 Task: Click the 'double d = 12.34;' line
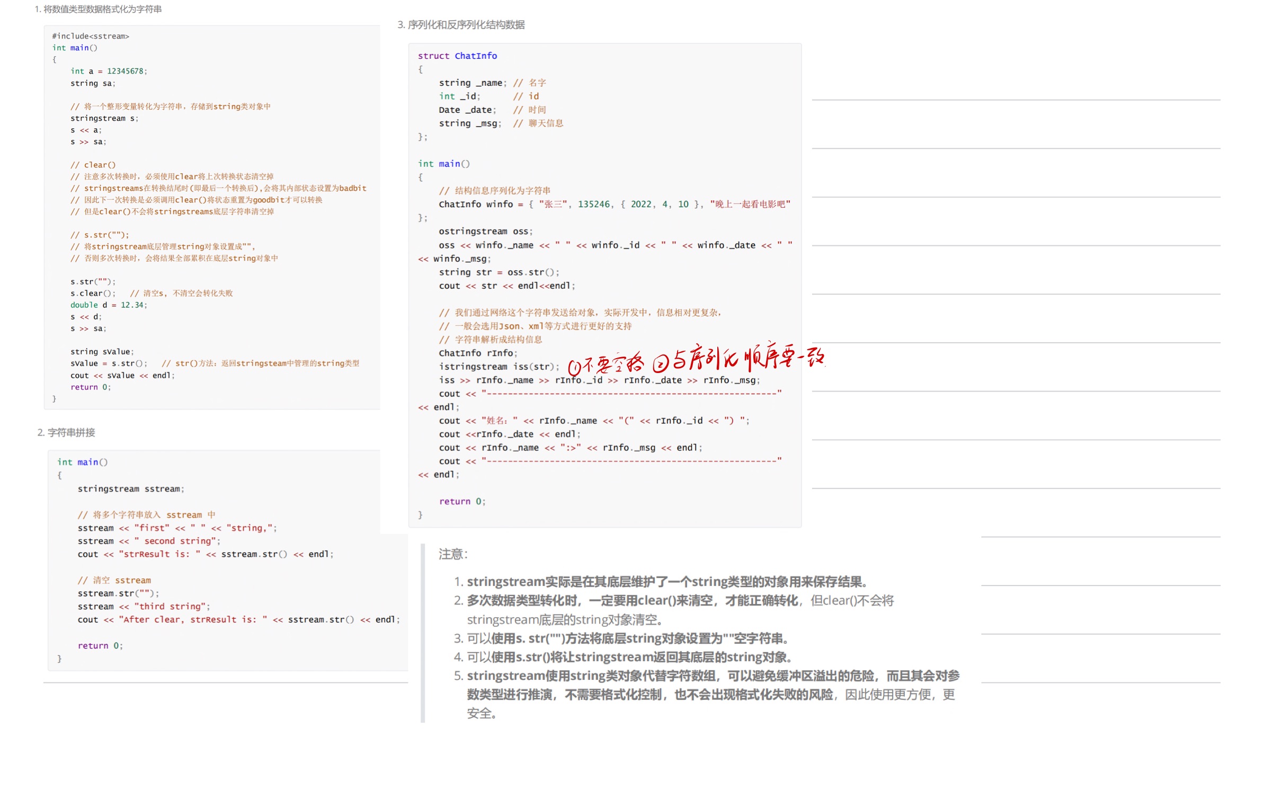click(109, 305)
